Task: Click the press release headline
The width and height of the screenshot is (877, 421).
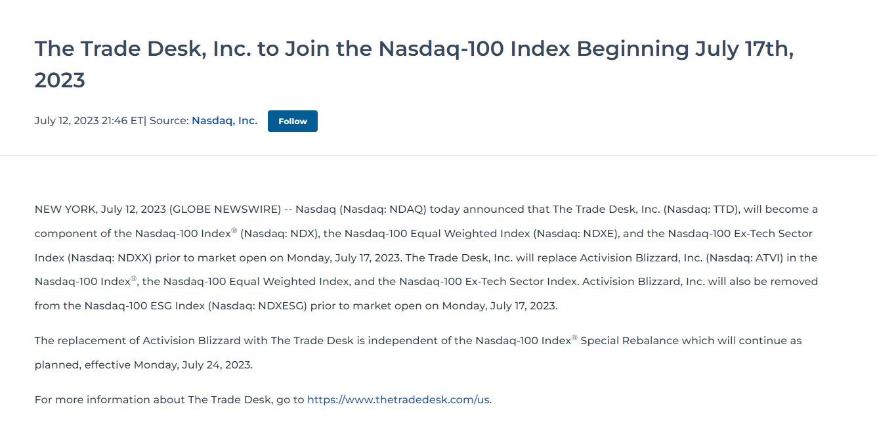Action: coord(414,49)
